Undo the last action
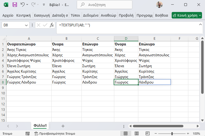Image resolution: width=205 pixels, height=136 pixels. click(22, 5)
